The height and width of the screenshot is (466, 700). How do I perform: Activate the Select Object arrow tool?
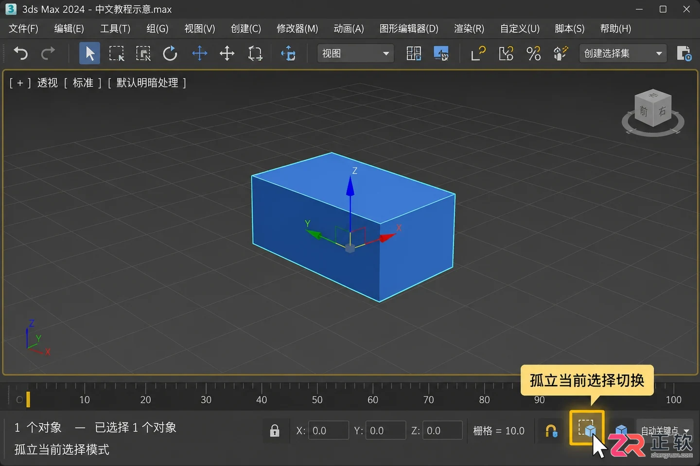coord(89,53)
